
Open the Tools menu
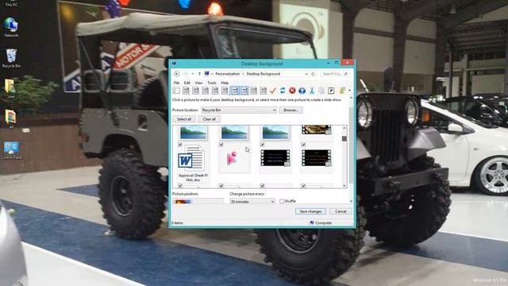click(x=212, y=83)
